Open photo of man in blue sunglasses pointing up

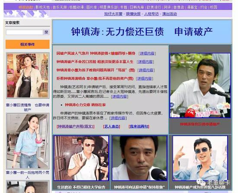[200, 158]
